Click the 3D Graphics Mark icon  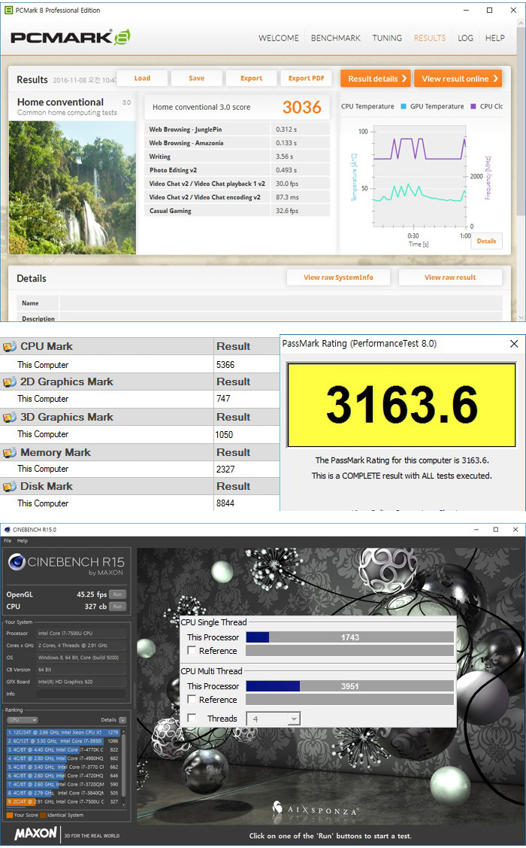(x=10, y=418)
